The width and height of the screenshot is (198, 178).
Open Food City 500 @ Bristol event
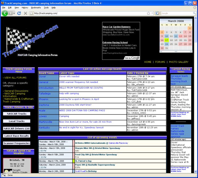[96, 154]
